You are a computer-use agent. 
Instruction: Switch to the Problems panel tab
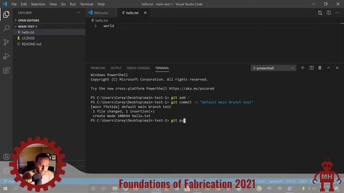click(98, 68)
